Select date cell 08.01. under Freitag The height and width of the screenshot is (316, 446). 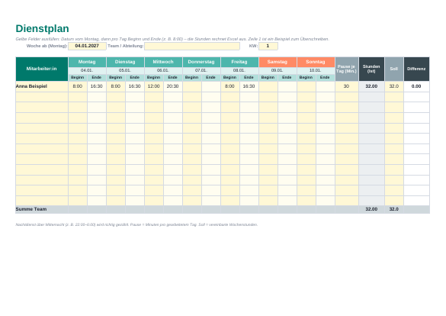pyautogui.click(x=239, y=70)
